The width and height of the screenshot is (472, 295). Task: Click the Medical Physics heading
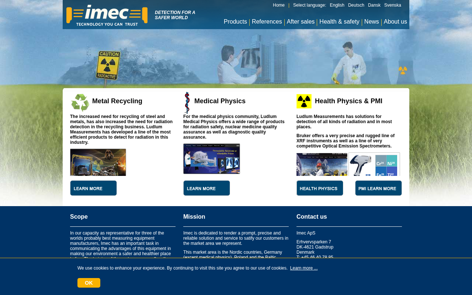(x=220, y=101)
